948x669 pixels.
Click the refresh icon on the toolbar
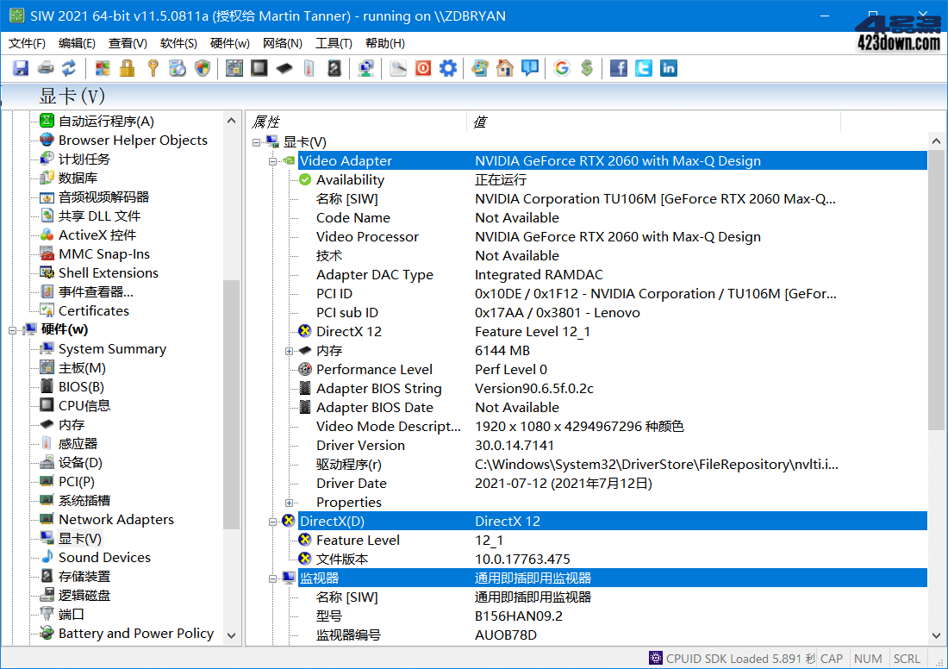[x=68, y=68]
